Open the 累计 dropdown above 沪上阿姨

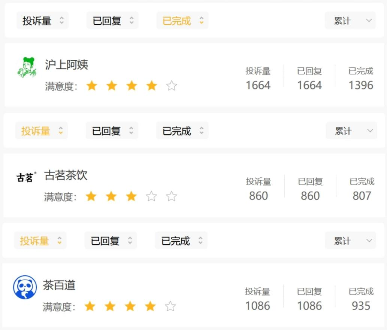(x=350, y=21)
